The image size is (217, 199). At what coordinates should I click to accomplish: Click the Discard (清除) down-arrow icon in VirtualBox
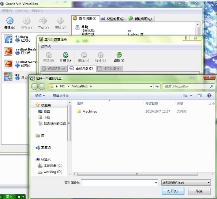pyautogui.click(x=60, y=21)
